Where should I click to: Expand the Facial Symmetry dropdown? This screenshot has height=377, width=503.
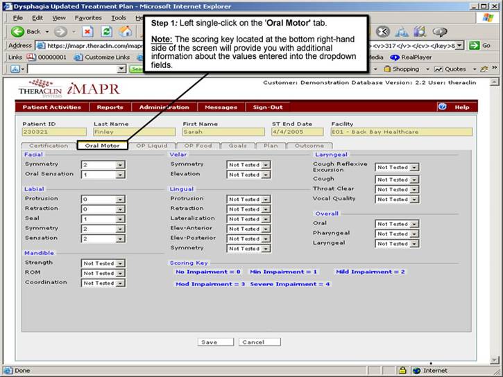coord(120,165)
